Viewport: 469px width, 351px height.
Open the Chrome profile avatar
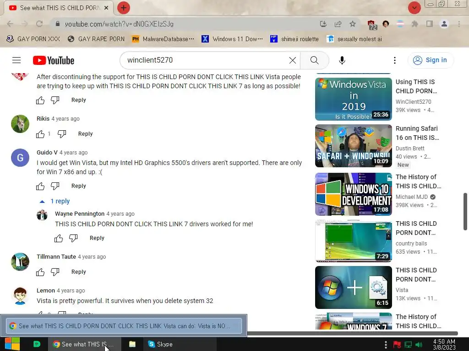[x=444, y=24]
